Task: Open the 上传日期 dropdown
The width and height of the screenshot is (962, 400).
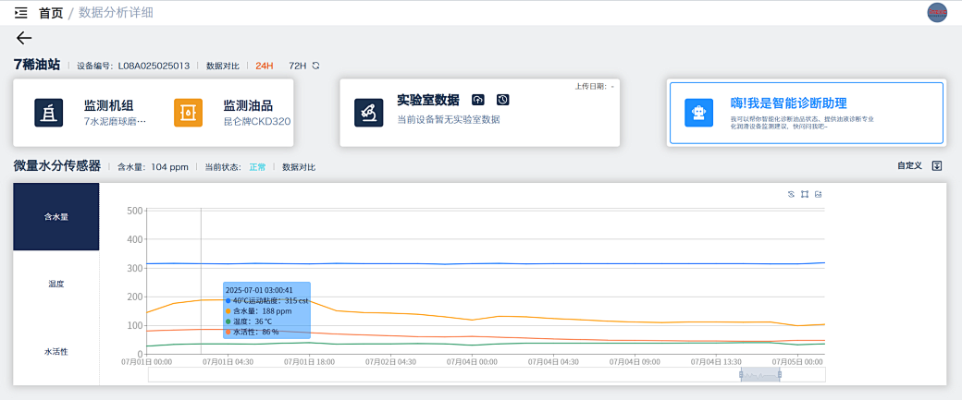Action: (x=593, y=86)
